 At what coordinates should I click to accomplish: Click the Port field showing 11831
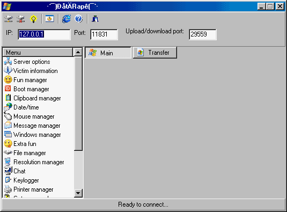[104, 34]
